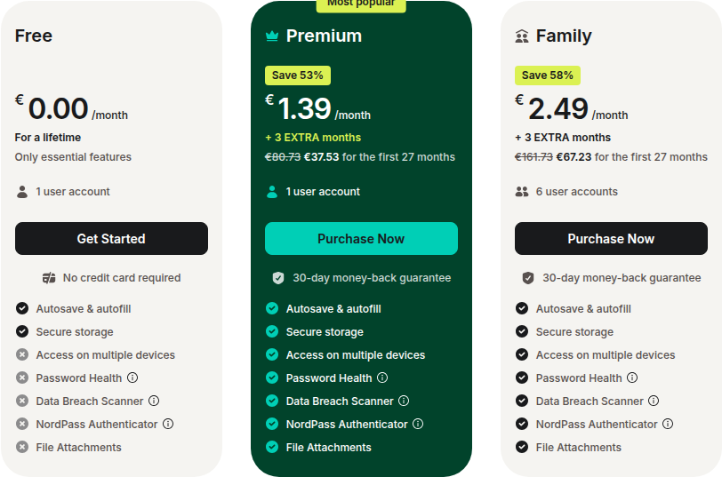Click the teal Purchase Now button for Premium
Viewport: 722px width, 477px height.
(361, 238)
